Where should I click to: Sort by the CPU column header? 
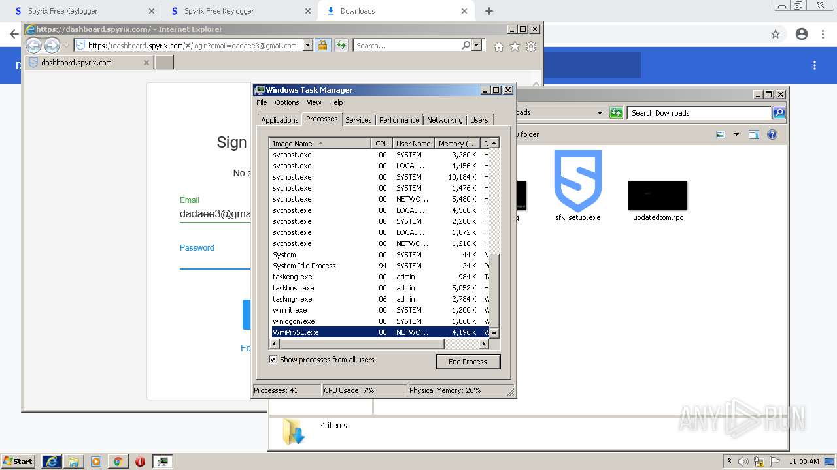click(x=382, y=143)
